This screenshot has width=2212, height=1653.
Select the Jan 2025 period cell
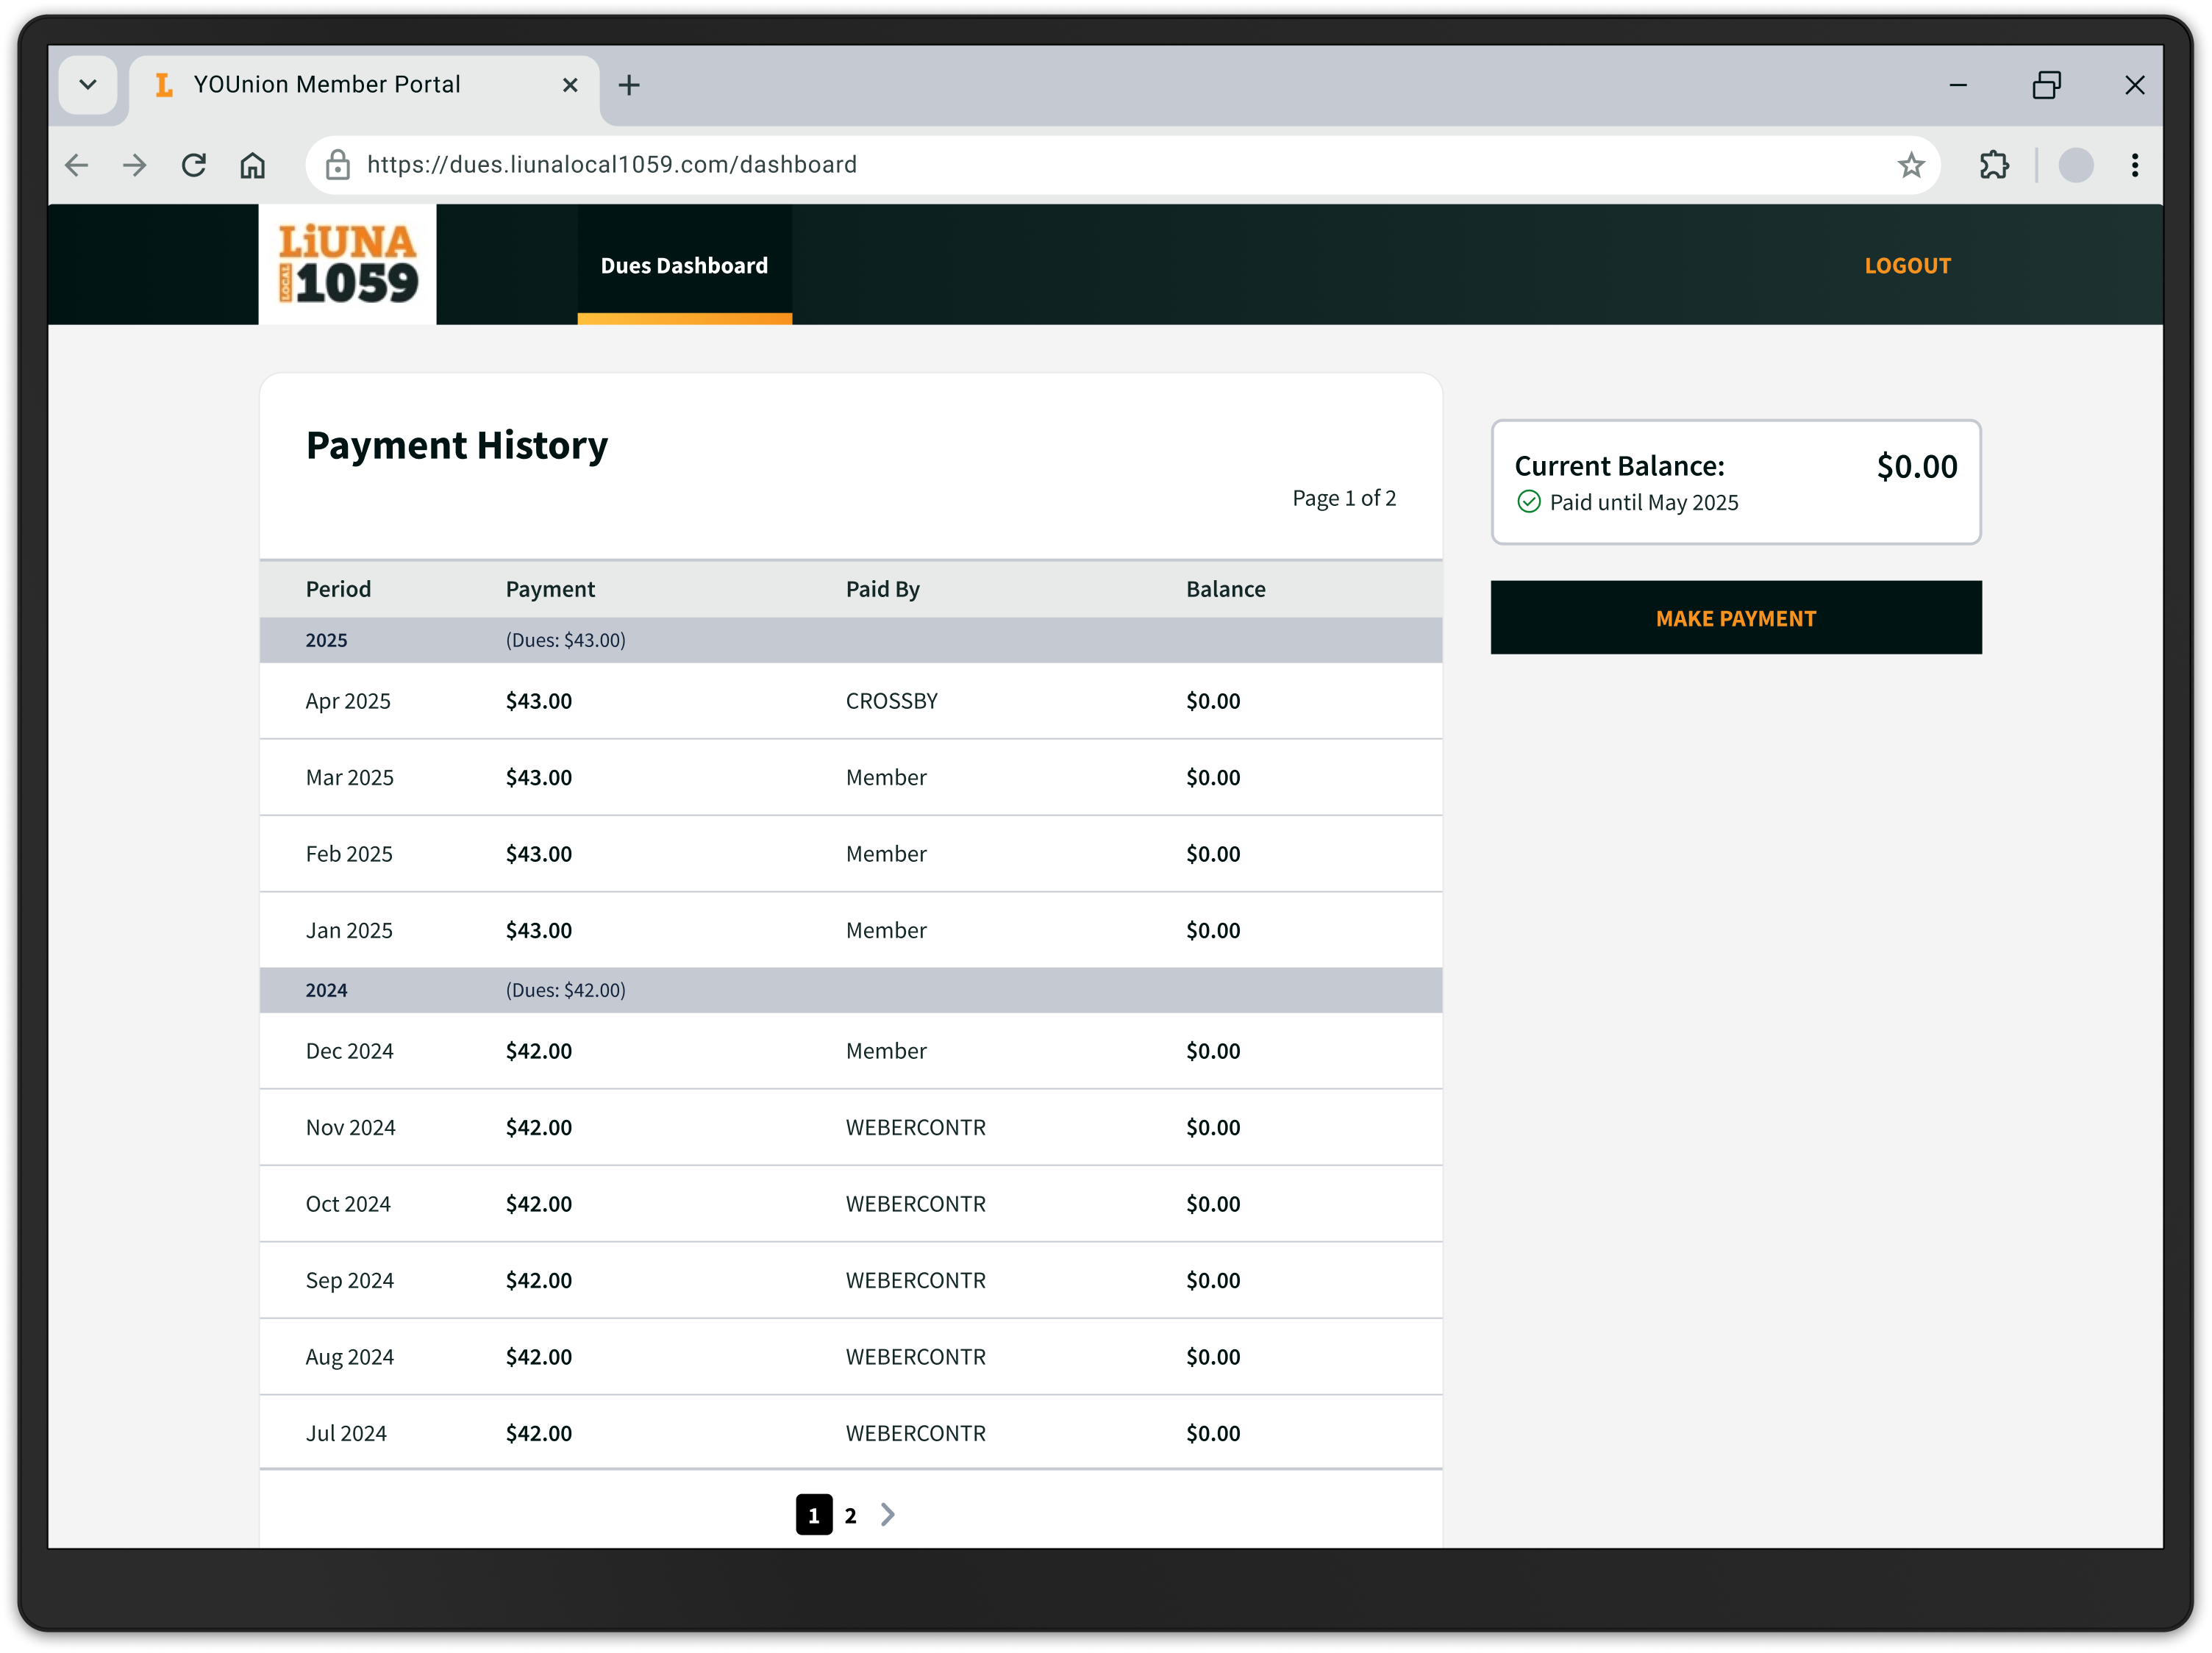click(x=349, y=930)
